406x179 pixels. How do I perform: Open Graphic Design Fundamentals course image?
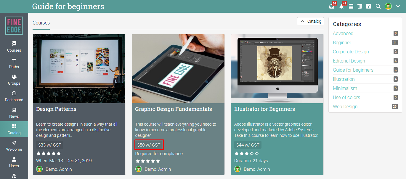tap(178, 69)
